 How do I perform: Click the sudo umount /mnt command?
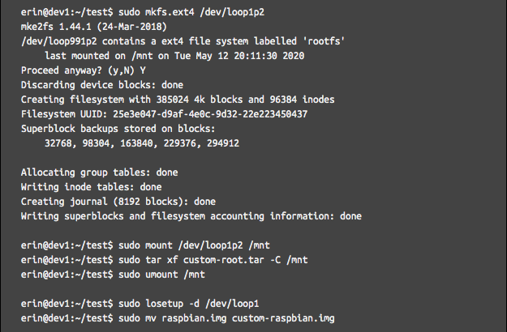(161, 275)
